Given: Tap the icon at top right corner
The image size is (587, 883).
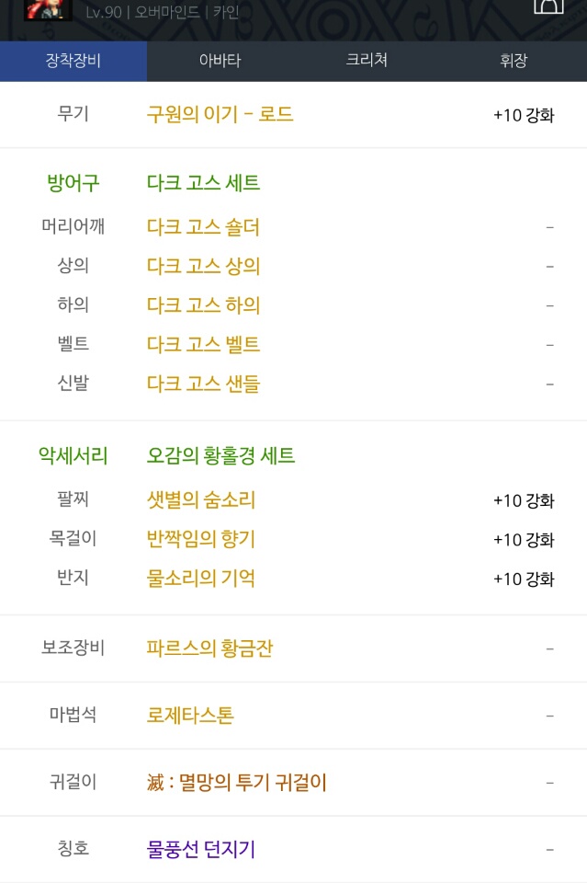Looking at the screenshot, I should click(548, 6).
